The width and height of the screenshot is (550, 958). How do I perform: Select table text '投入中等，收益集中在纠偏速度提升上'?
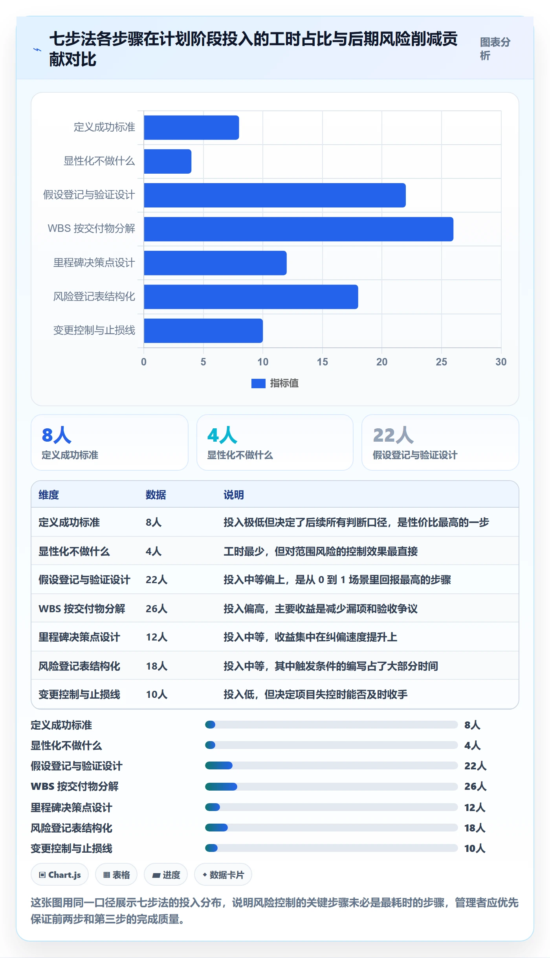tap(310, 637)
